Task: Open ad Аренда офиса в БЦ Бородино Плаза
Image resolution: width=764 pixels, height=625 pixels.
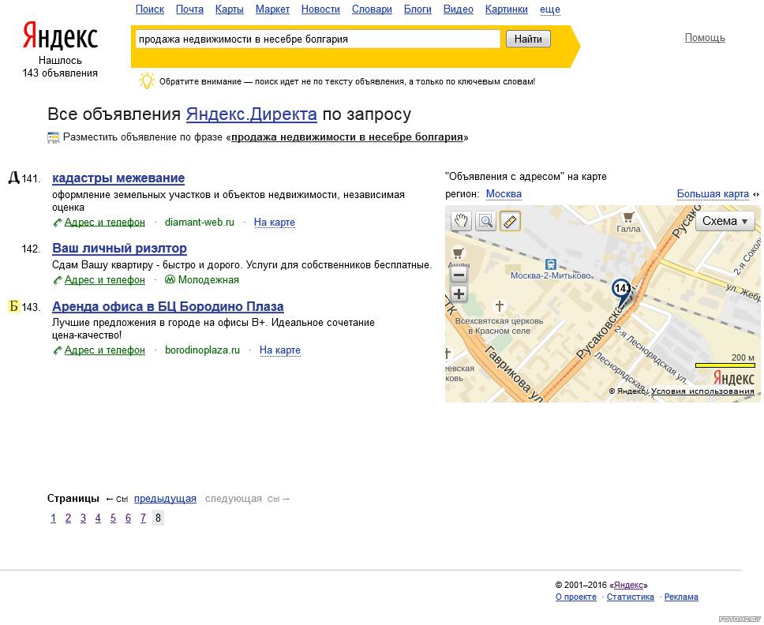Action: tap(168, 306)
